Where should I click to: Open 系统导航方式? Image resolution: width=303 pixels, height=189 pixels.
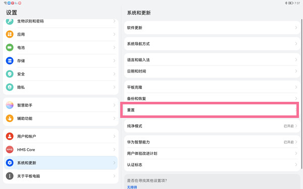click(x=212, y=44)
